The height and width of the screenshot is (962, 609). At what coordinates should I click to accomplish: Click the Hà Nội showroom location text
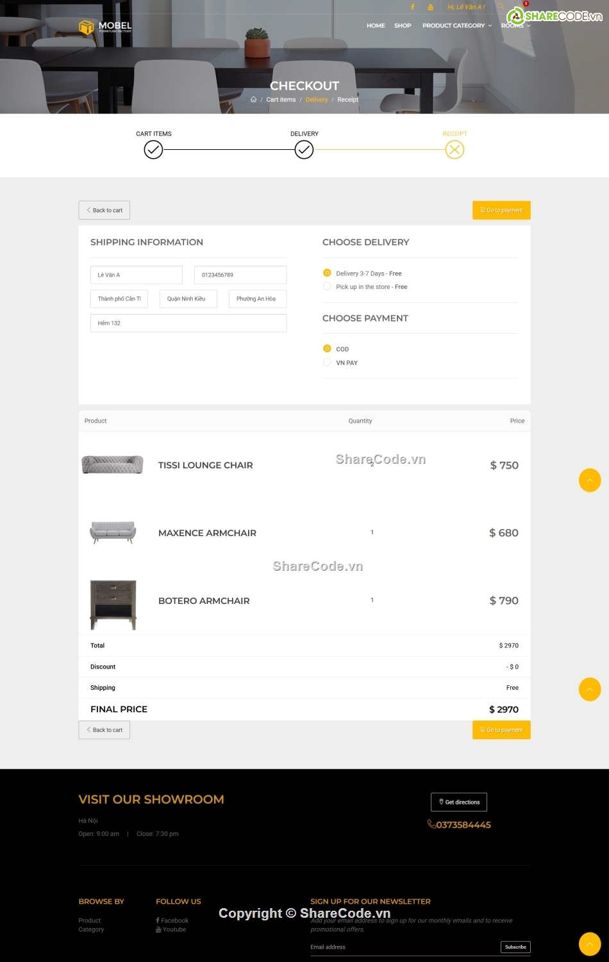tap(88, 820)
